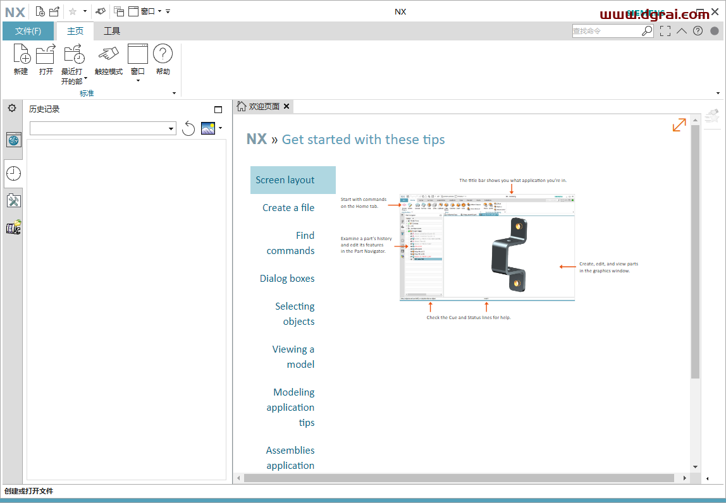Toggle full screen mode icon

(x=665, y=31)
